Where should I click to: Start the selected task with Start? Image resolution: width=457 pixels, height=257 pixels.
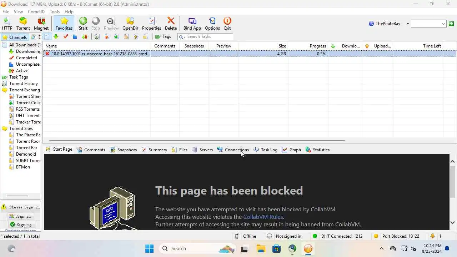coord(83,24)
